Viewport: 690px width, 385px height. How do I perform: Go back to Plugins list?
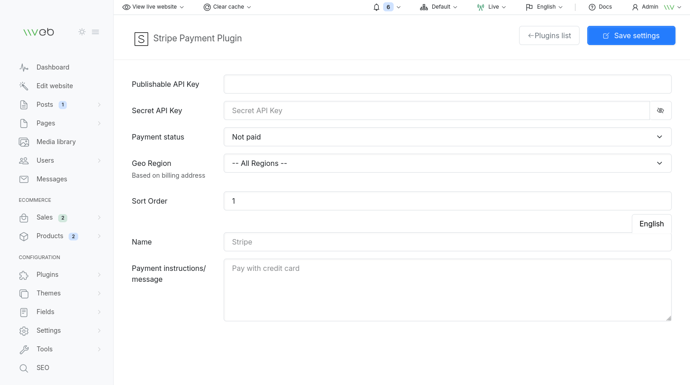click(x=549, y=35)
